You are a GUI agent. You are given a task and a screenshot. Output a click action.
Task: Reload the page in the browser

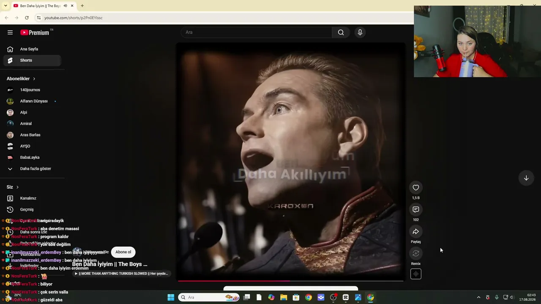coord(27,18)
